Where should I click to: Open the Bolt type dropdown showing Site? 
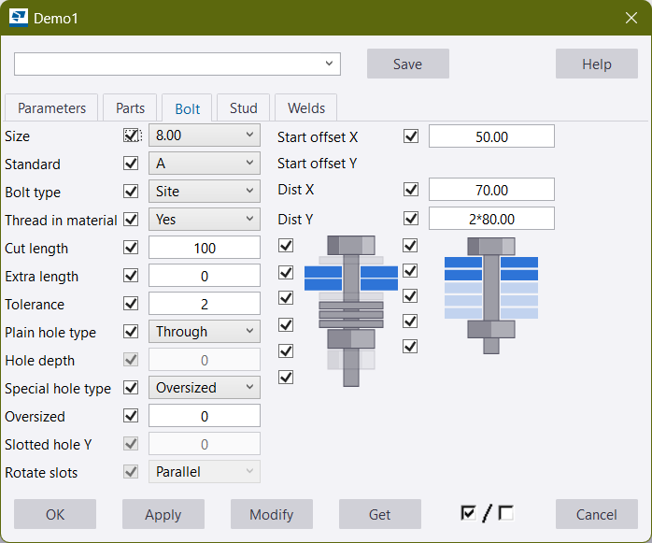coord(205,192)
